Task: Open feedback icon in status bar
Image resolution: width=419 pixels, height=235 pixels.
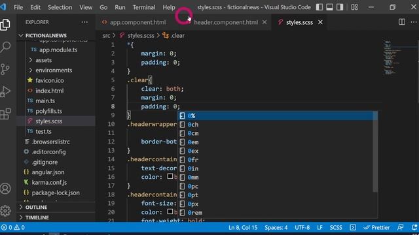Action: pyautogui.click(x=400, y=228)
